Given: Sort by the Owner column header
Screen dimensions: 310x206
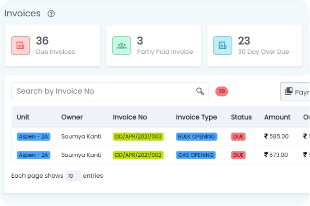Looking at the screenshot, I should (72, 117).
